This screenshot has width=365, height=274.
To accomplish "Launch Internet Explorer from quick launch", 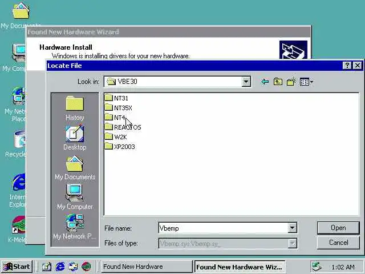I will (x=60, y=267).
